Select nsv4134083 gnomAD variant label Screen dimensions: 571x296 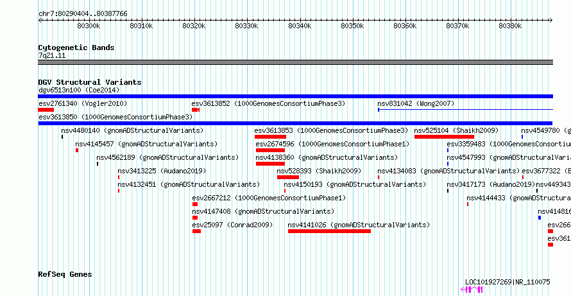click(448, 171)
